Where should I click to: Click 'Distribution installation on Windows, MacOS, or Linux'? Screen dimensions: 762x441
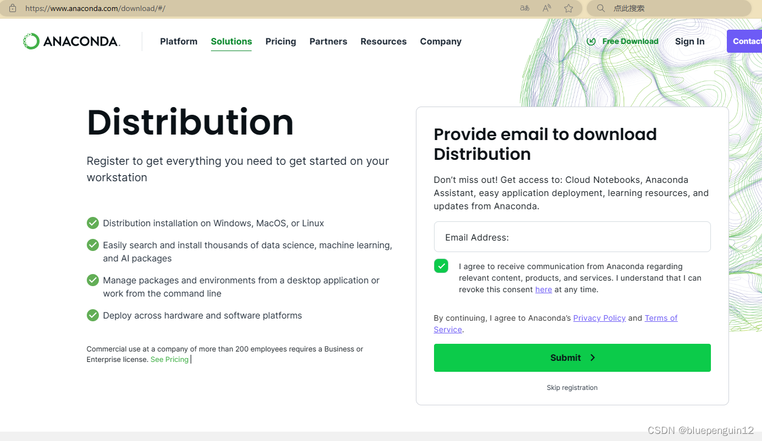(x=213, y=223)
